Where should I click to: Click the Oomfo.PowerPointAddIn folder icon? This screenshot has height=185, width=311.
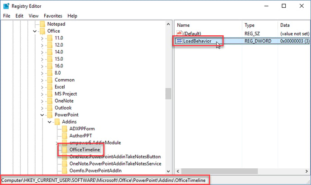click(x=65, y=171)
